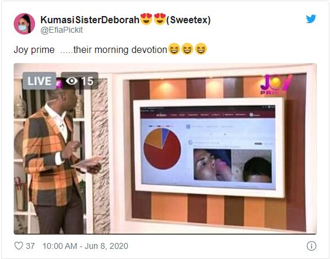Like the tweet with the heart icon
The image size is (330, 259).
coord(18,246)
